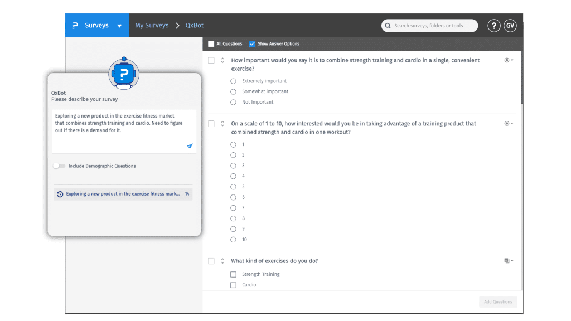This screenshot has width=571, height=321.
Task: Click the 'How important would you say' question text
Action: pos(355,65)
